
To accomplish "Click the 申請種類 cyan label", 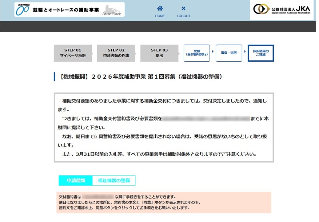I will 75,180.
